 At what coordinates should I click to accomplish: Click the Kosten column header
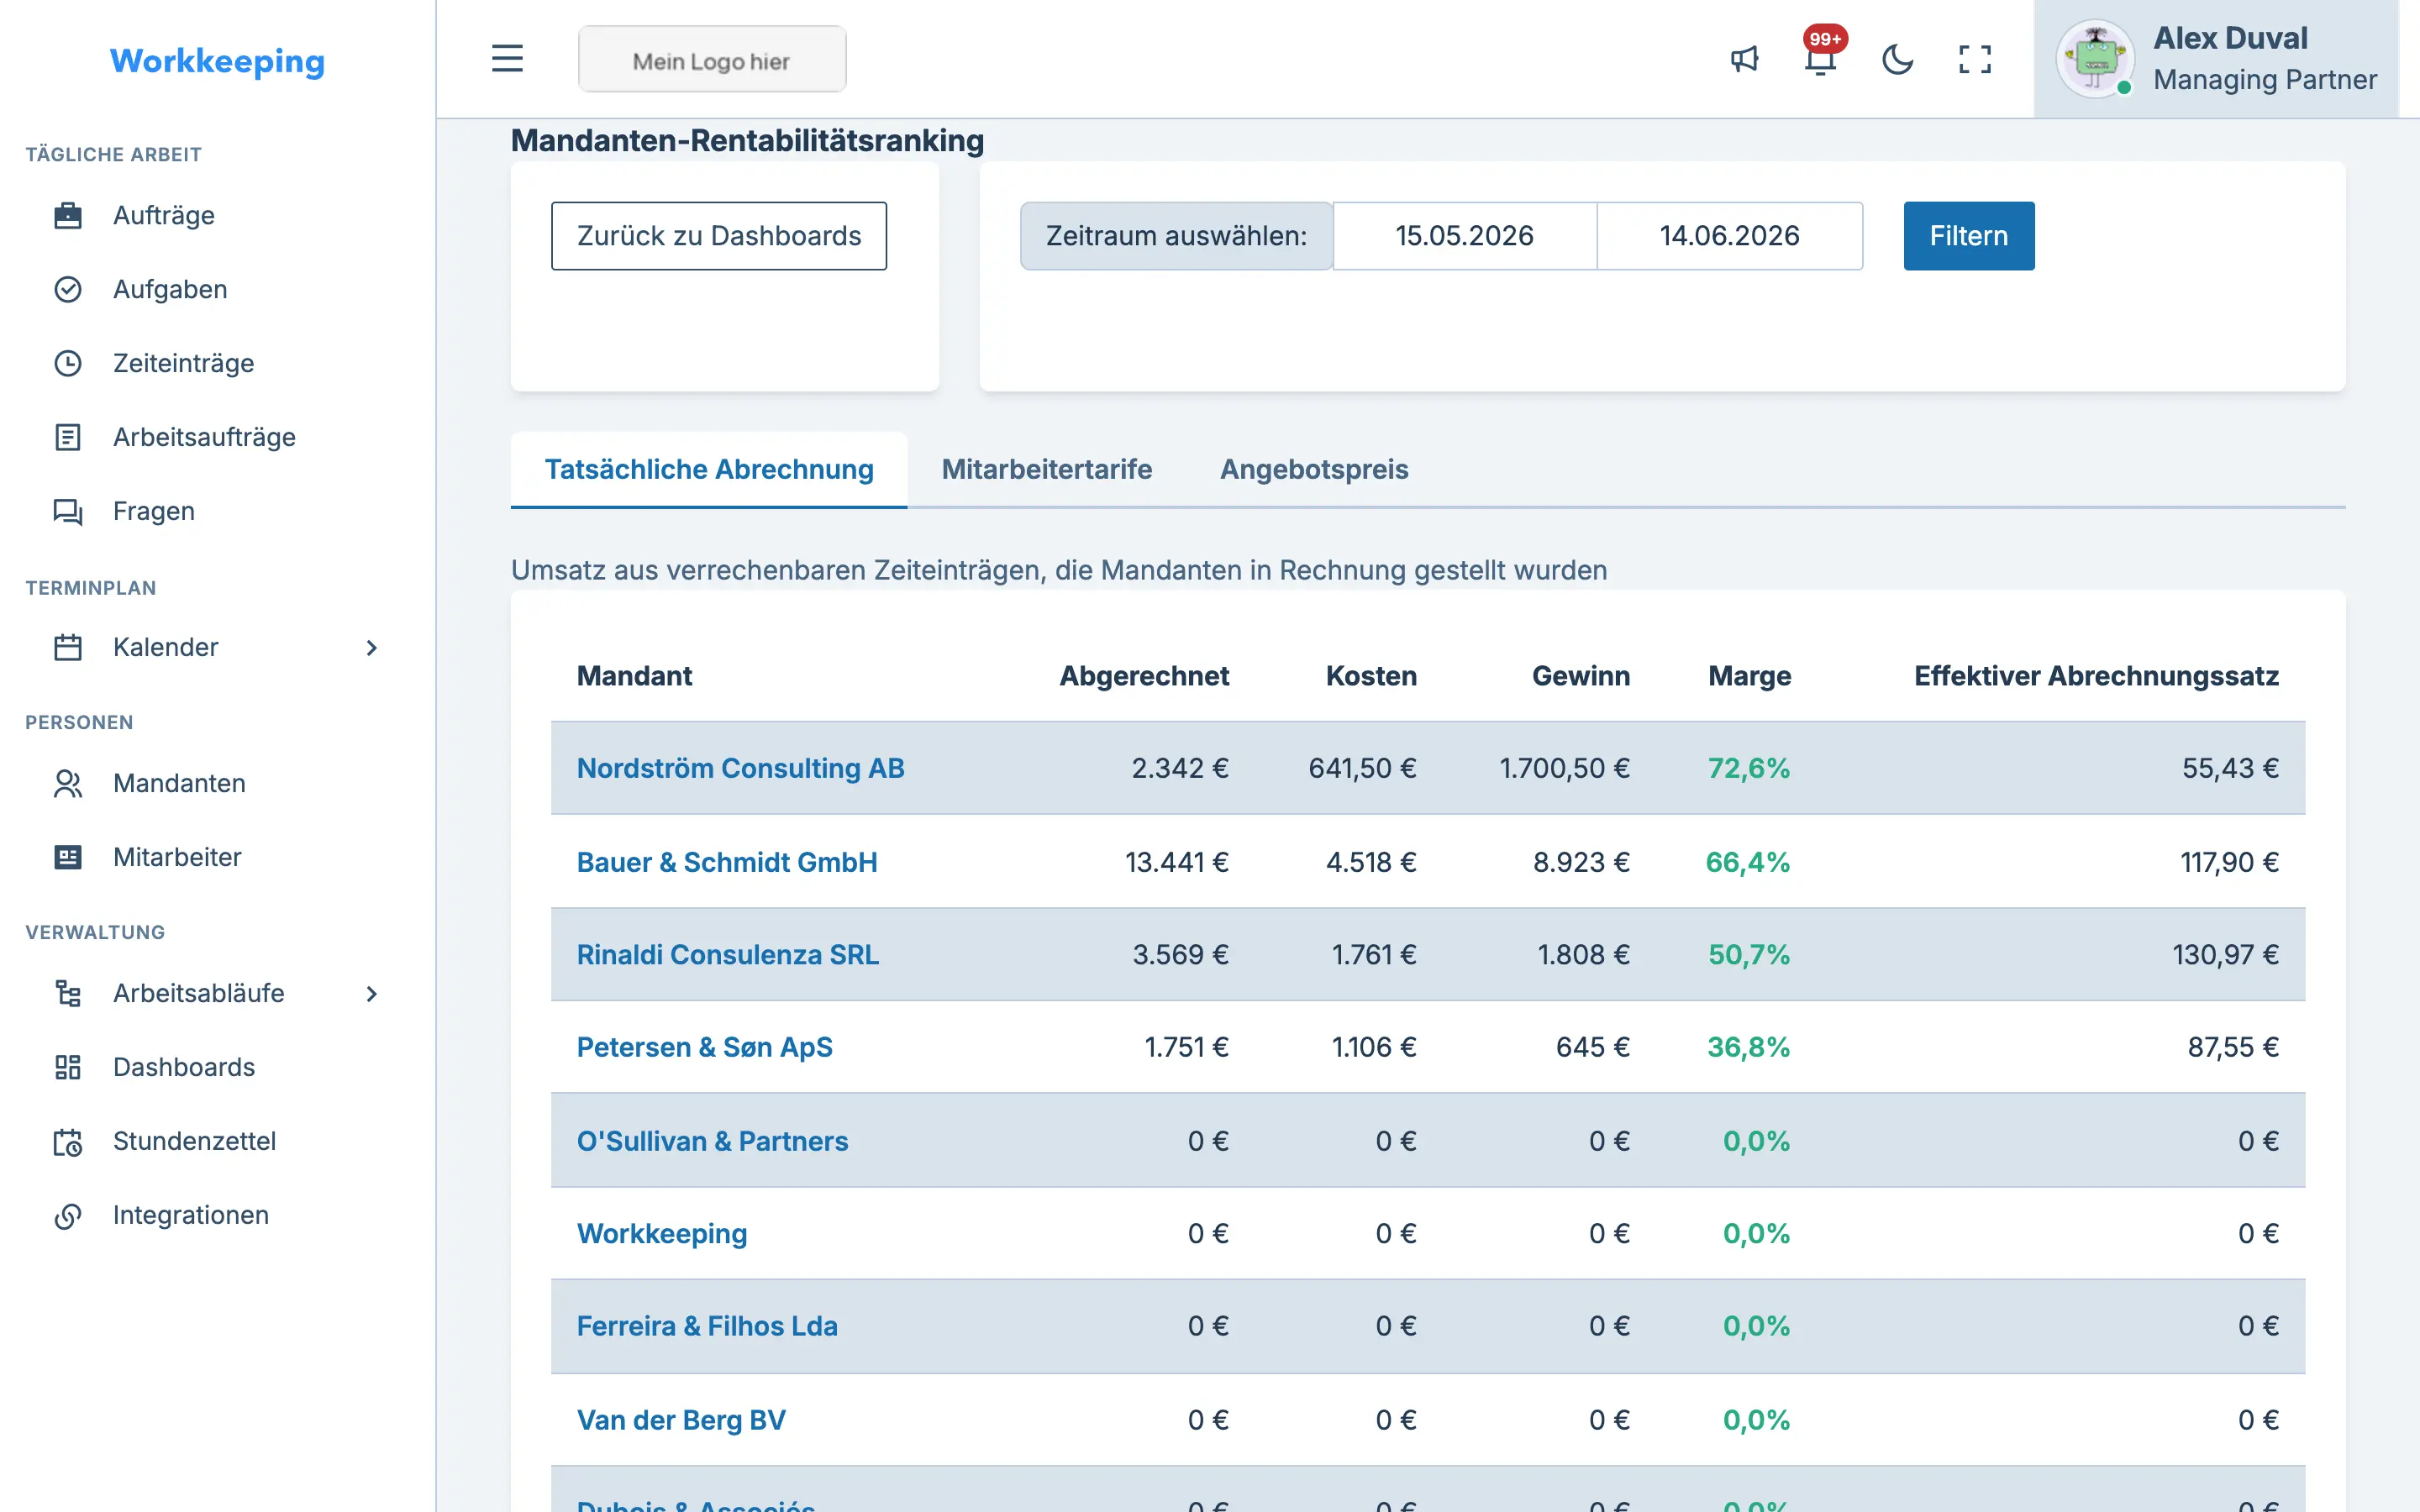coord(1371,676)
